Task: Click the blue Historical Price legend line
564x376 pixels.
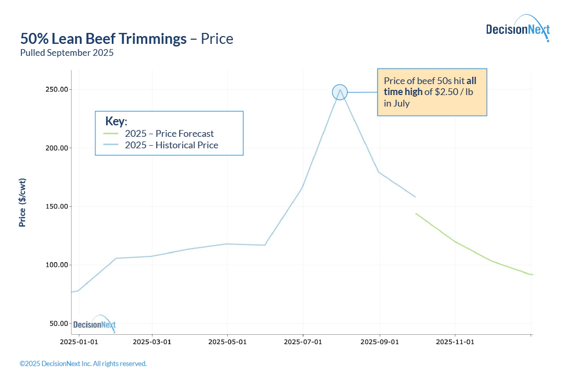Action: (112, 145)
